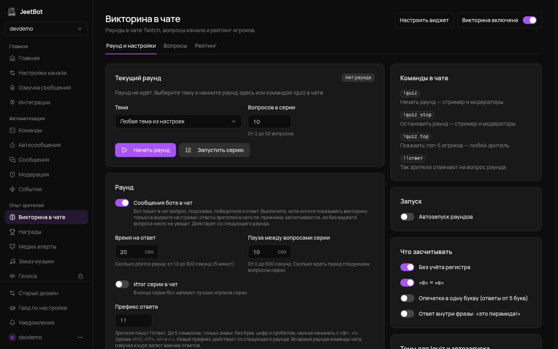
Task: Click the Озвучка сообщений microphone icon
Action: point(12,88)
